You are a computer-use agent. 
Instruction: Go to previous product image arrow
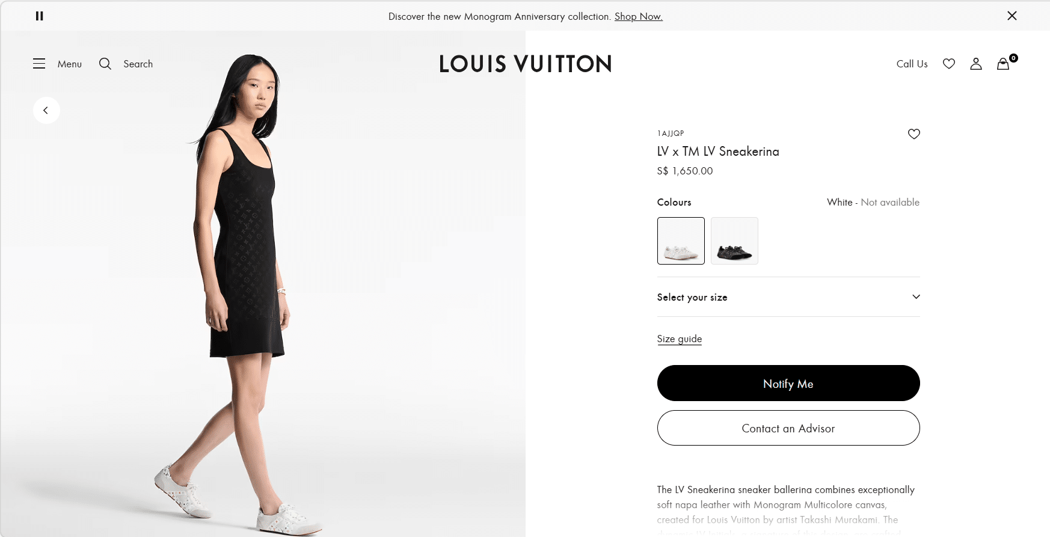(46, 111)
